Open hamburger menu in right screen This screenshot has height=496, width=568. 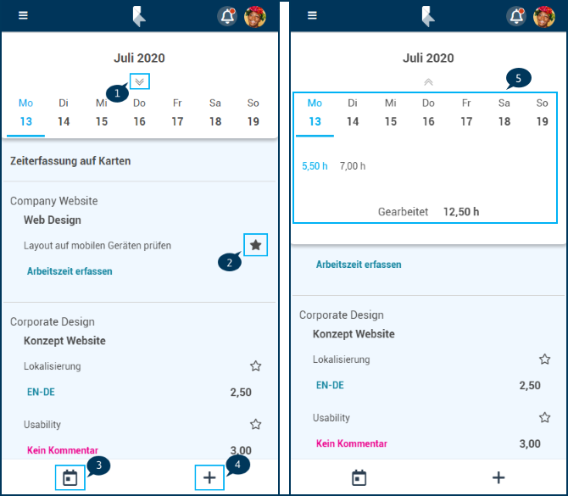[312, 15]
